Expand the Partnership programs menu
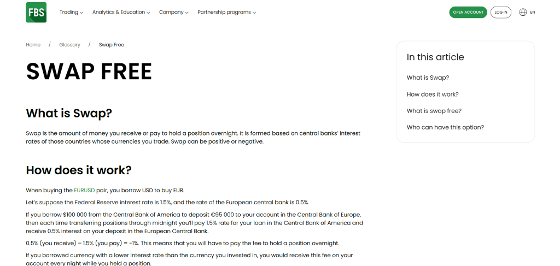The image size is (560, 266). point(226,12)
